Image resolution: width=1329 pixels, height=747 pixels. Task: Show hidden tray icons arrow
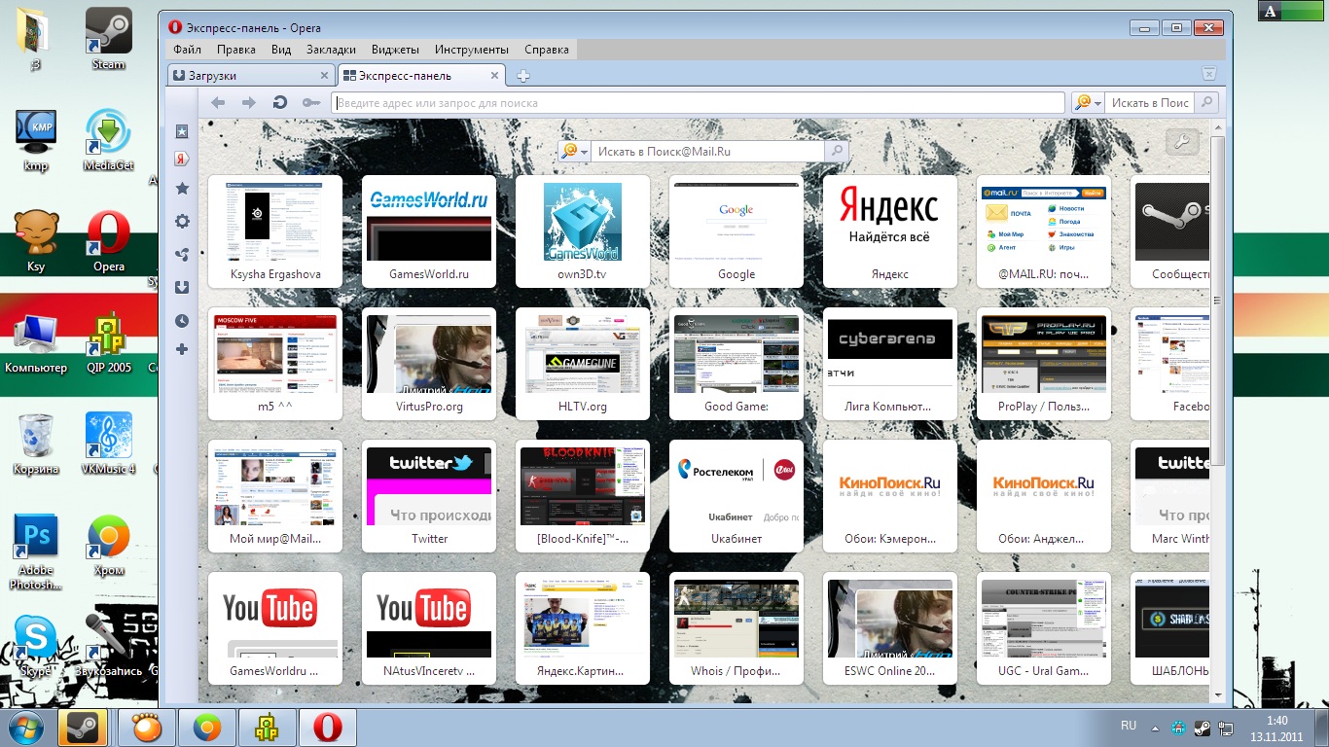1154,727
